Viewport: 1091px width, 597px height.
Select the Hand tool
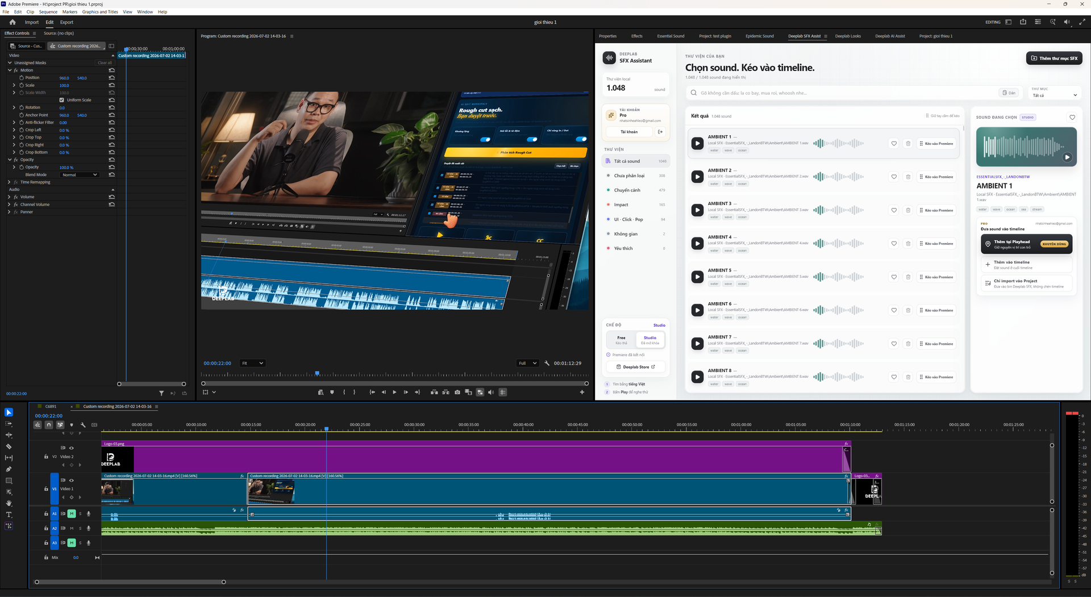9,503
